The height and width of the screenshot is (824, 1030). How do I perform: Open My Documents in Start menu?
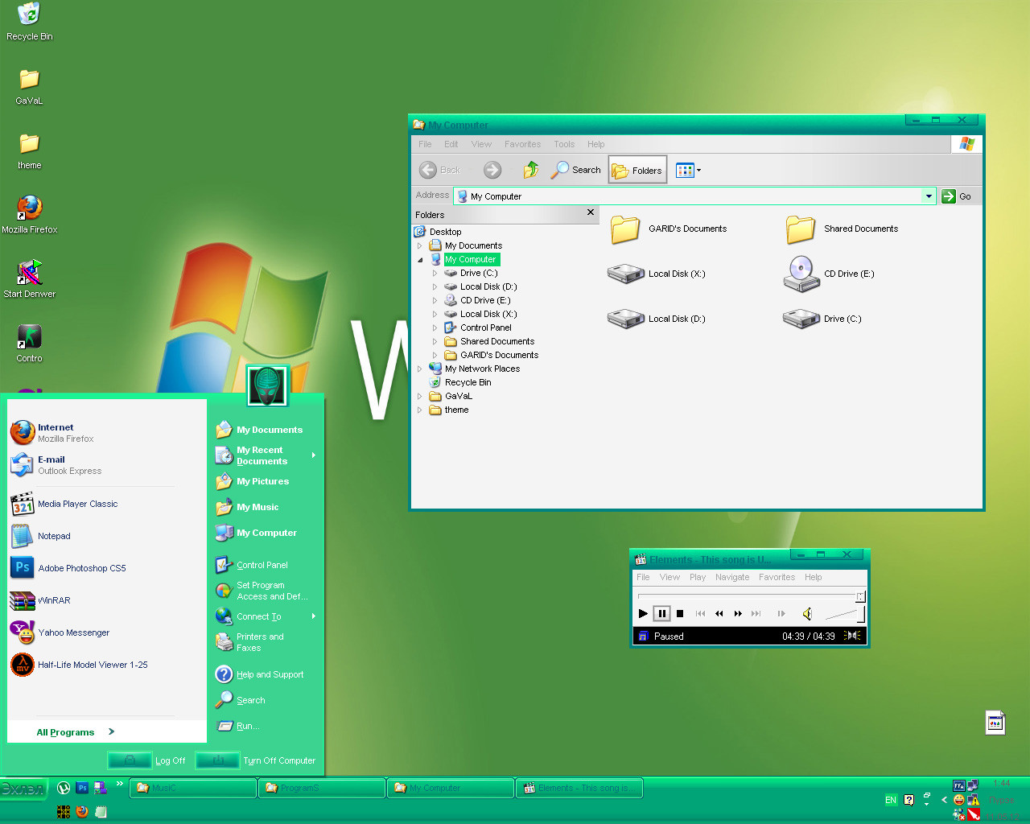pos(259,430)
